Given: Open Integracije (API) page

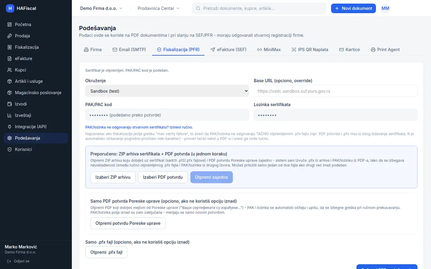Looking at the screenshot, I should pos(36,127).
